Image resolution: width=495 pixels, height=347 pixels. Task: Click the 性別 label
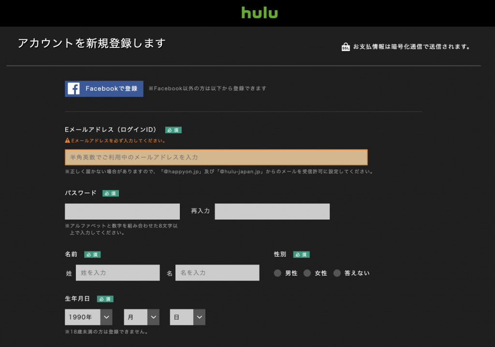(x=280, y=254)
